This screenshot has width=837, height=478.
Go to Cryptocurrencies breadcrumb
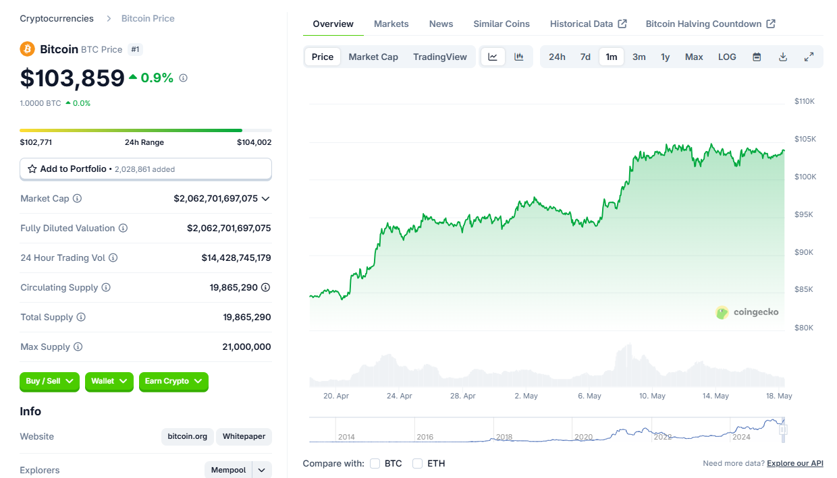(57, 19)
